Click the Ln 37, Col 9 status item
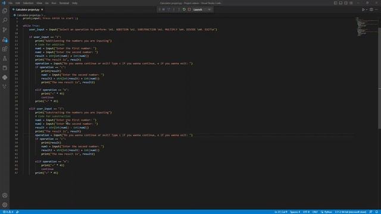 [280, 212]
